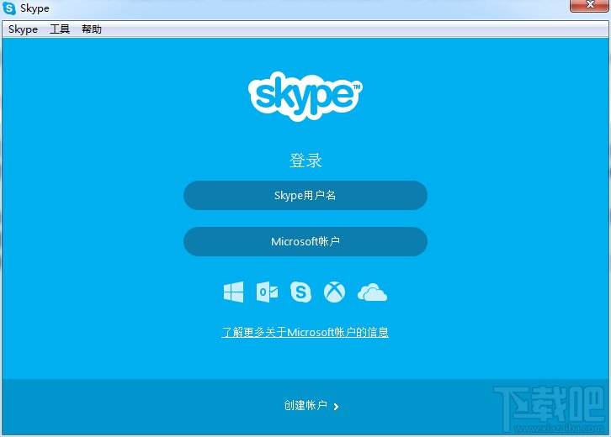Click 创建帐户 to create an account
Image resolution: width=611 pixels, height=437 pixels.
pyautogui.click(x=305, y=405)
